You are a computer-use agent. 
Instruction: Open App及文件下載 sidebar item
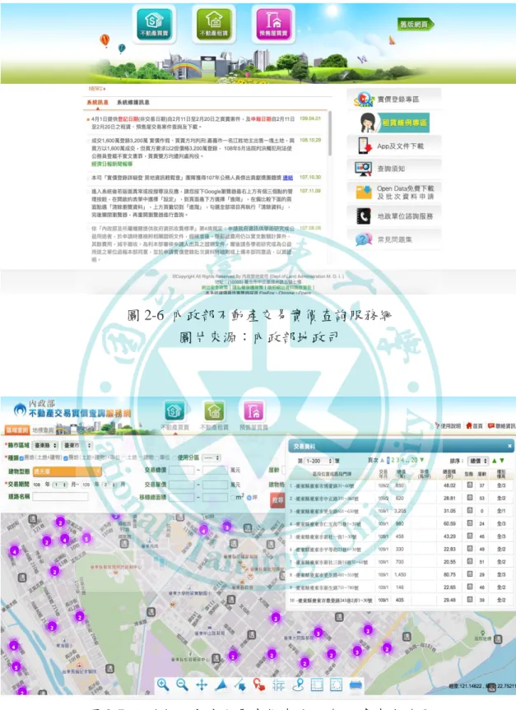pyautogui.click(x=394, y=146)
